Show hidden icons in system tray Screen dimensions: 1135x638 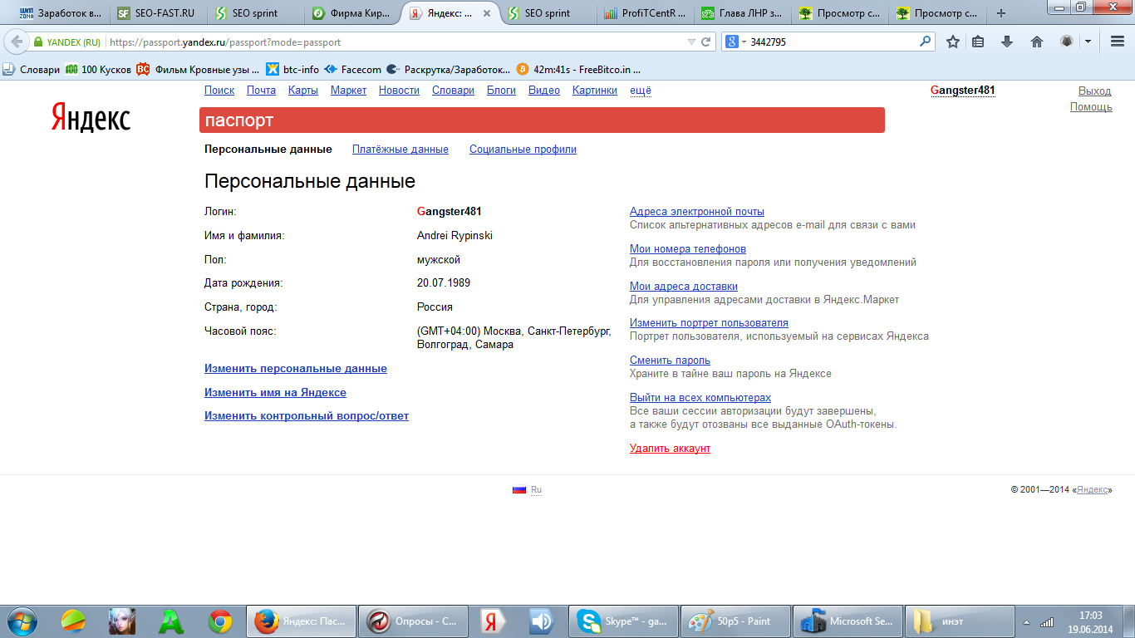(x=1028, y=621)
